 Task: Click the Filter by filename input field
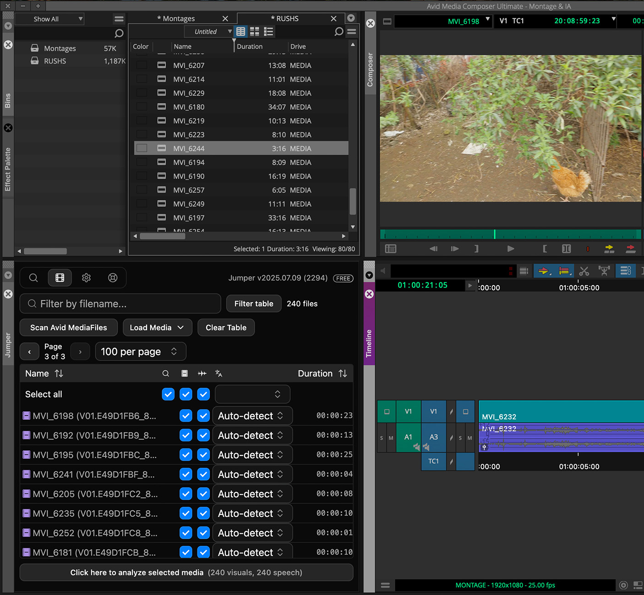tap(120, 304)
